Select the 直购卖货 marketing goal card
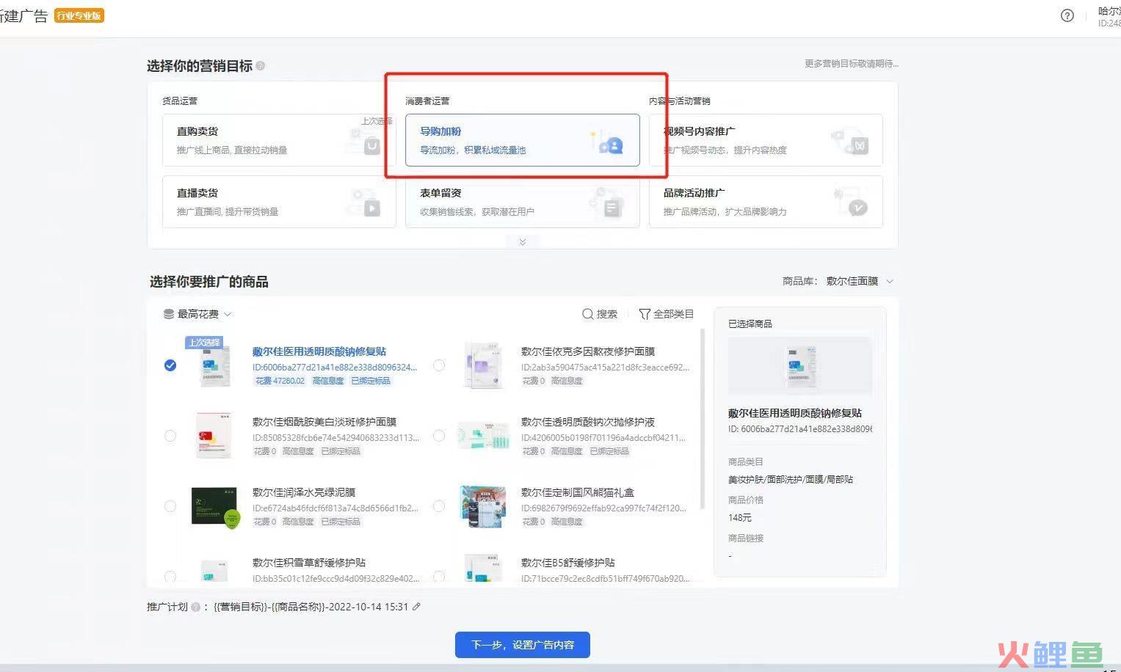The width and height of the screenshot is (1121, 672). pyautogui.click(x=279, y=140)
